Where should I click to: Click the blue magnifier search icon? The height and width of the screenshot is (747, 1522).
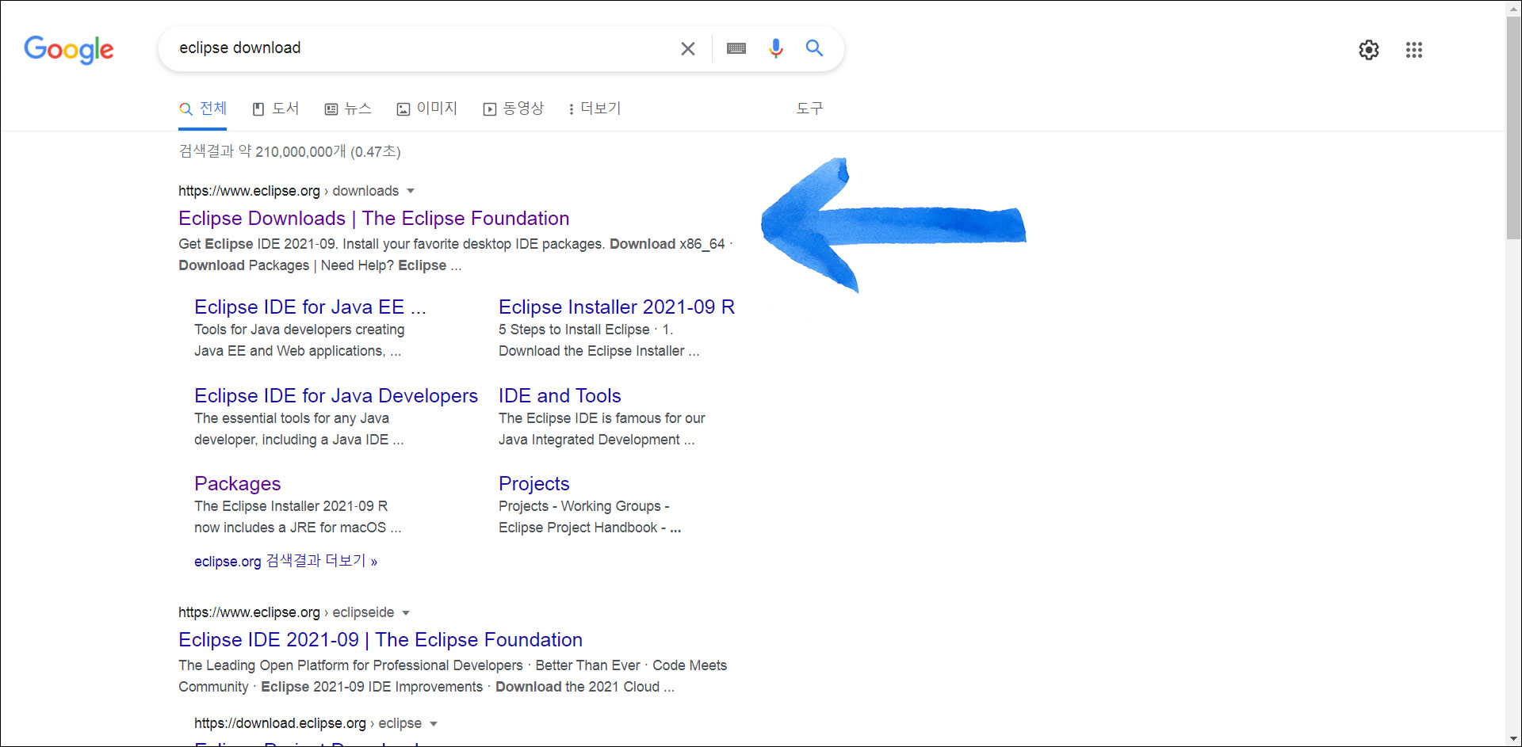point(814,48)
